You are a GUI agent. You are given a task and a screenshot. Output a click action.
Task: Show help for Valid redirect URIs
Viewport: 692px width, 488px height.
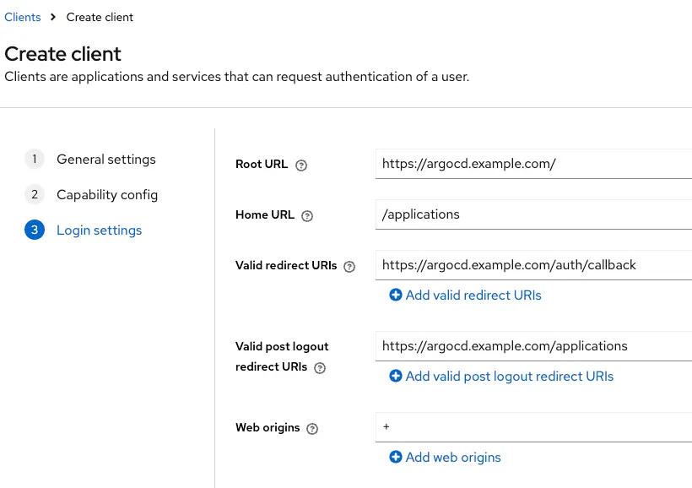(349, 267)
